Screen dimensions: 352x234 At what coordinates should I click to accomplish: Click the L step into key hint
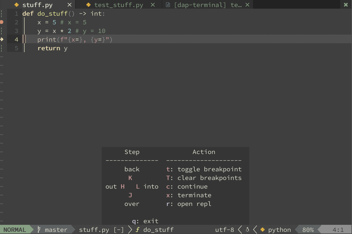coord(138,186)
